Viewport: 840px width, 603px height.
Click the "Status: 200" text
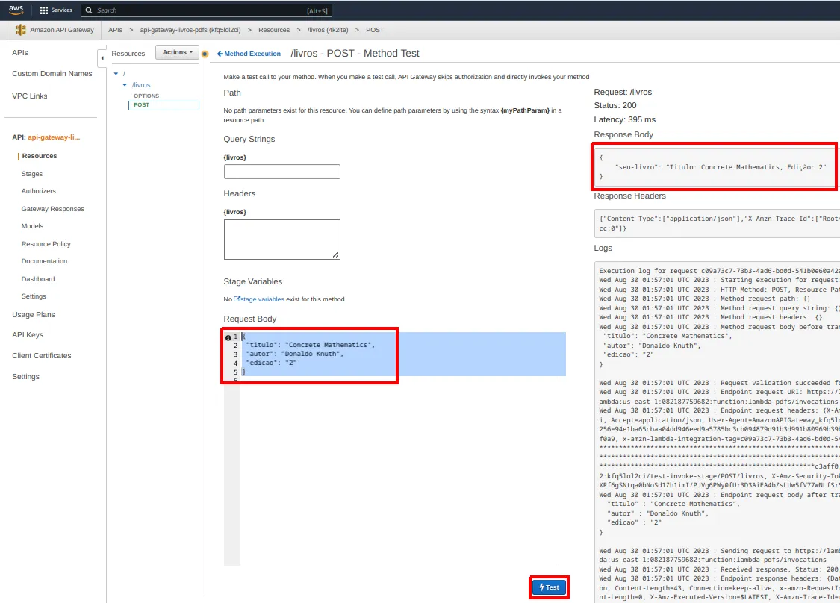point(615,105)
